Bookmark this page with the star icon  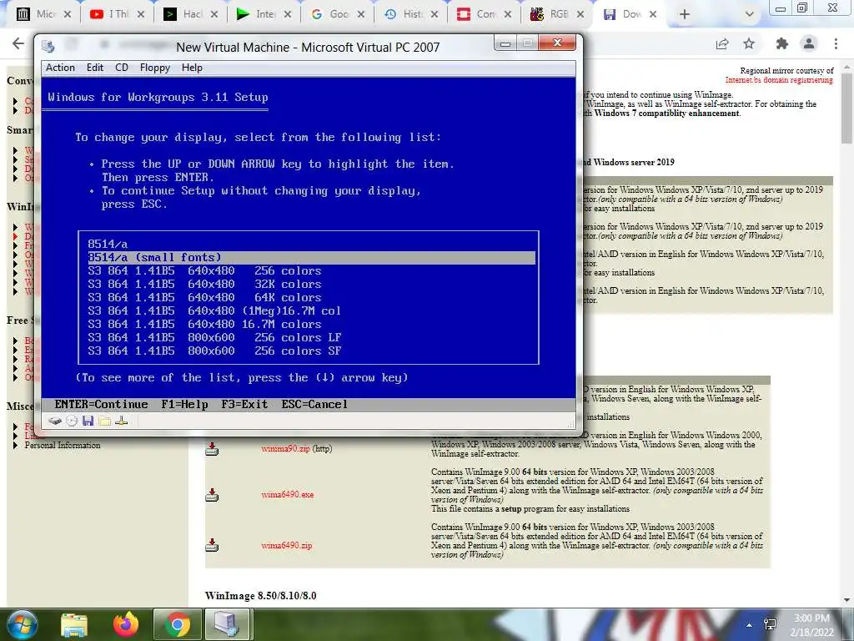click(750, 43)
